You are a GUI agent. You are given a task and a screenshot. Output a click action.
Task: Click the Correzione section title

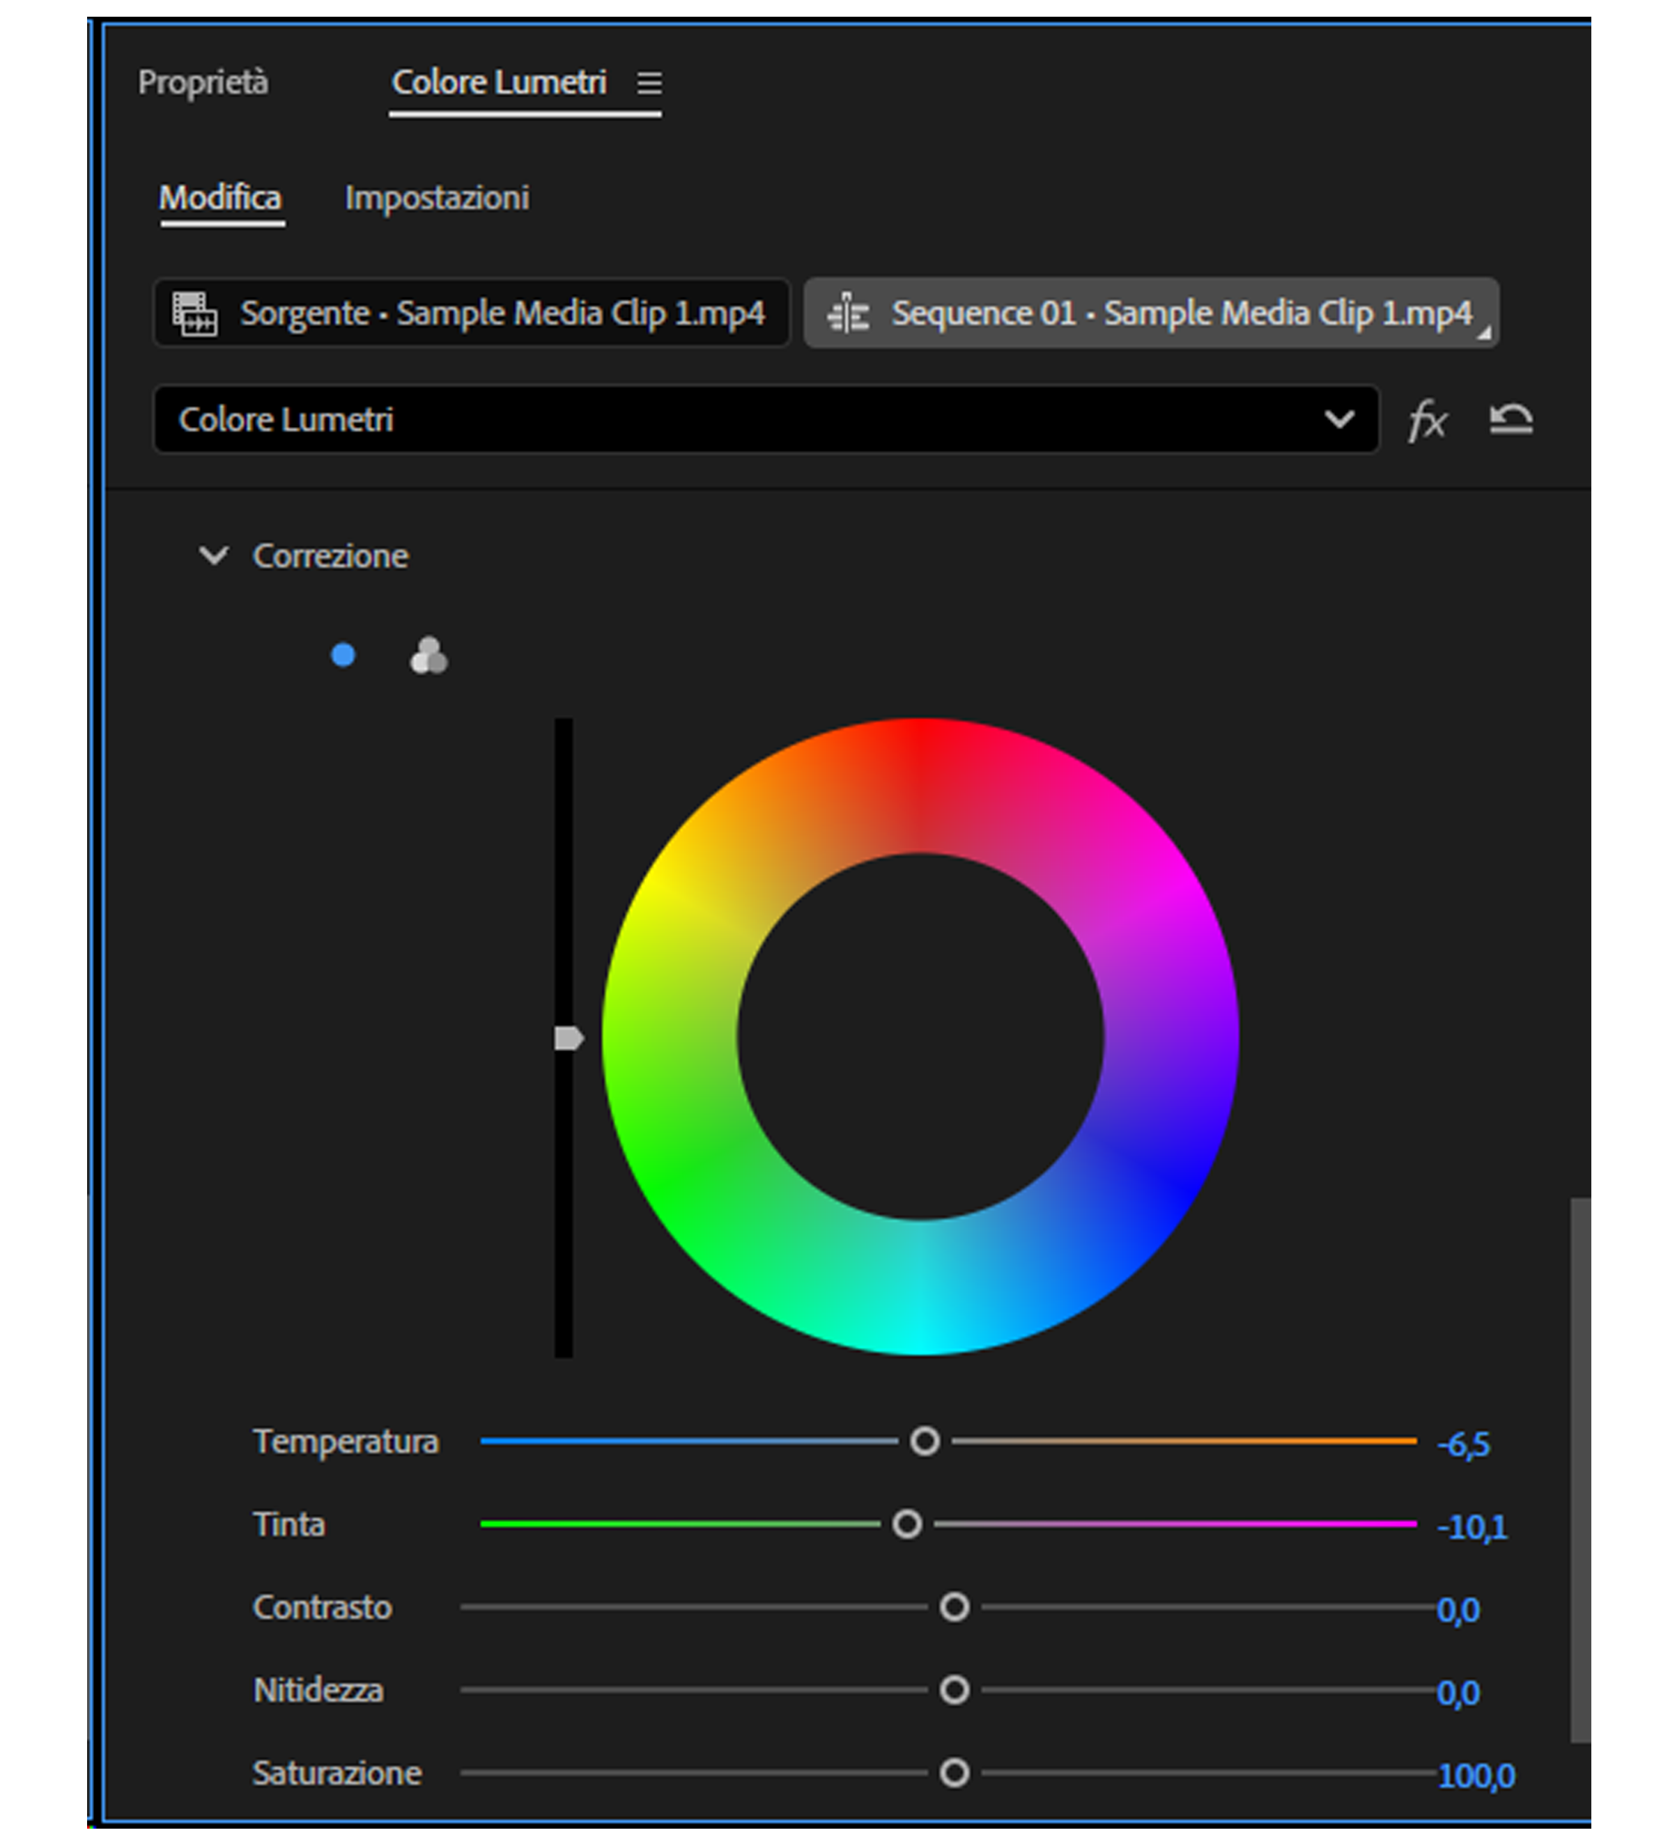pyautogui.click(x=330, y=556)
